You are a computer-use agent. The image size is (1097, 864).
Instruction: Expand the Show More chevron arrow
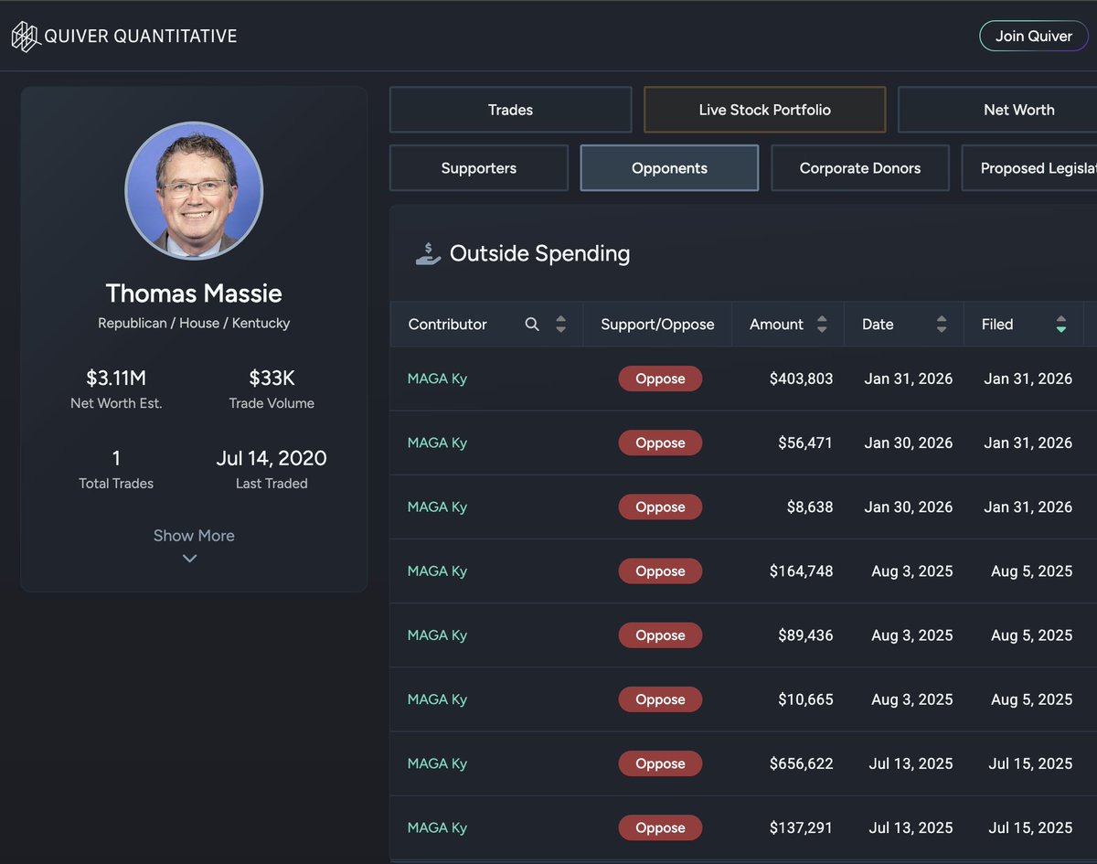point(189,558)
